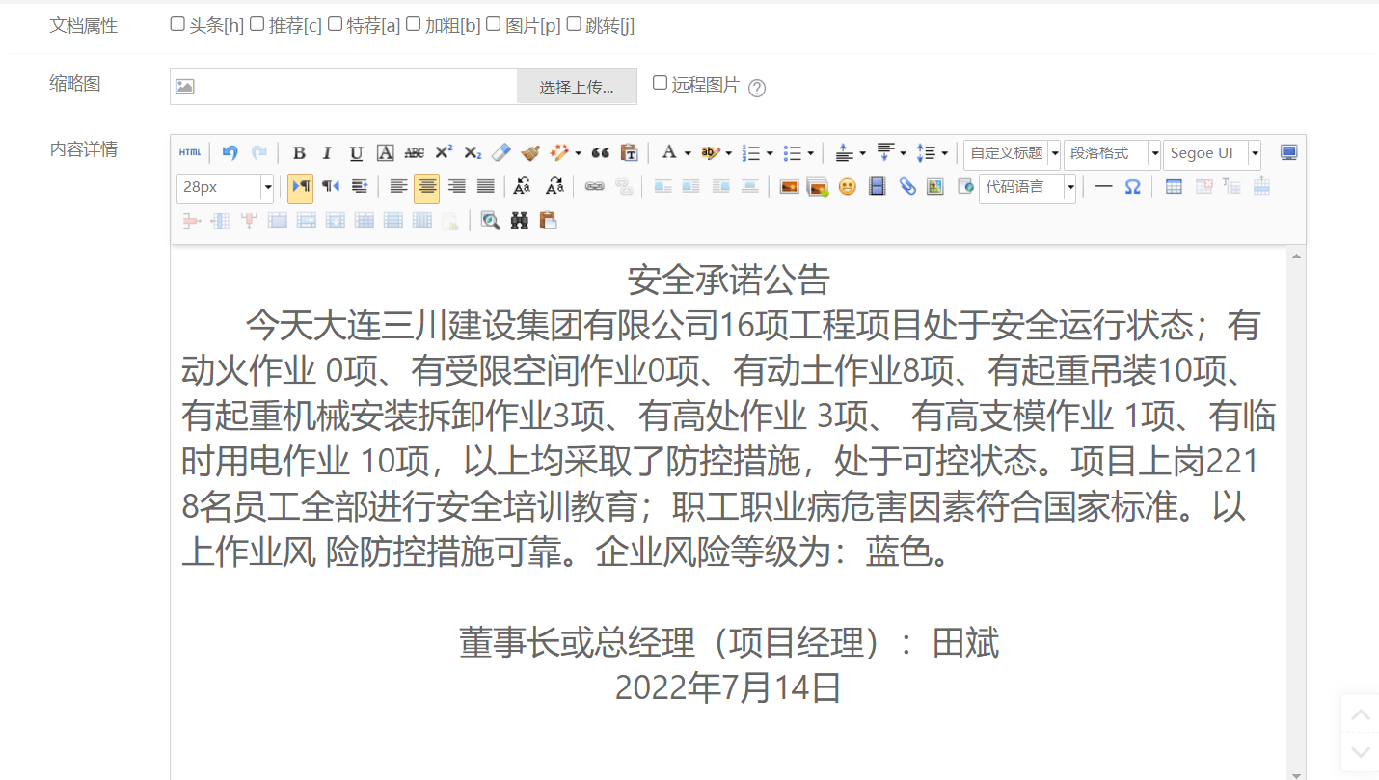Check the 跳转[j] checkbox
Screen dimensions: 1379x780
pyautogui.click(x=574, y=24)
